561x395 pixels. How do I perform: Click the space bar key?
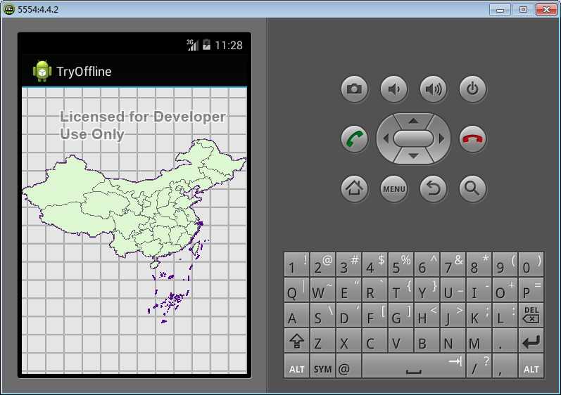(414, 365)
